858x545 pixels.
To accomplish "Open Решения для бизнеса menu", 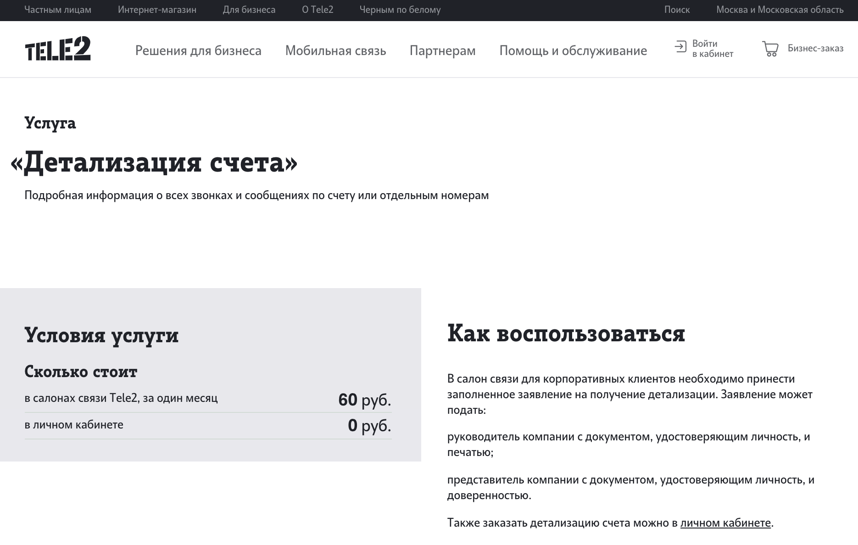I will (x=198, y=50).
